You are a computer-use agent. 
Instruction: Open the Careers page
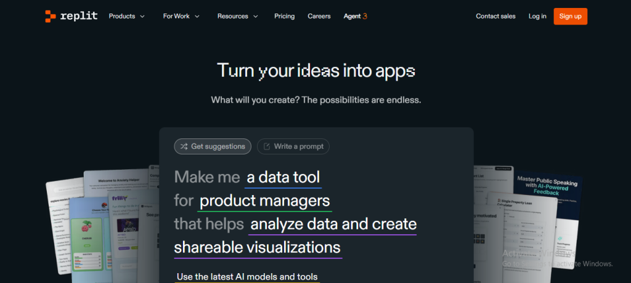[x=319, y=16]
